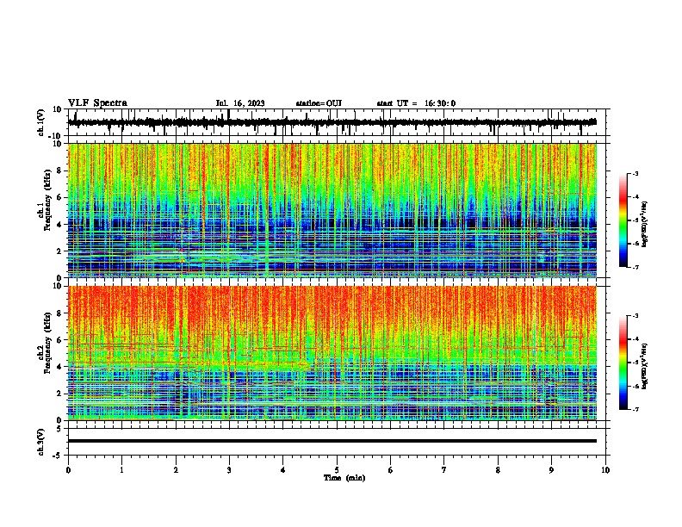Viewport: 682px width, 527px height.
Task: Click time-axis tick label '3'
Action: click(229, 470)
